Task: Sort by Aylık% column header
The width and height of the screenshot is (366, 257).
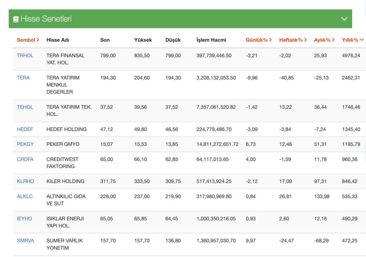Action: pyautogui.click(x=324, y=40)
